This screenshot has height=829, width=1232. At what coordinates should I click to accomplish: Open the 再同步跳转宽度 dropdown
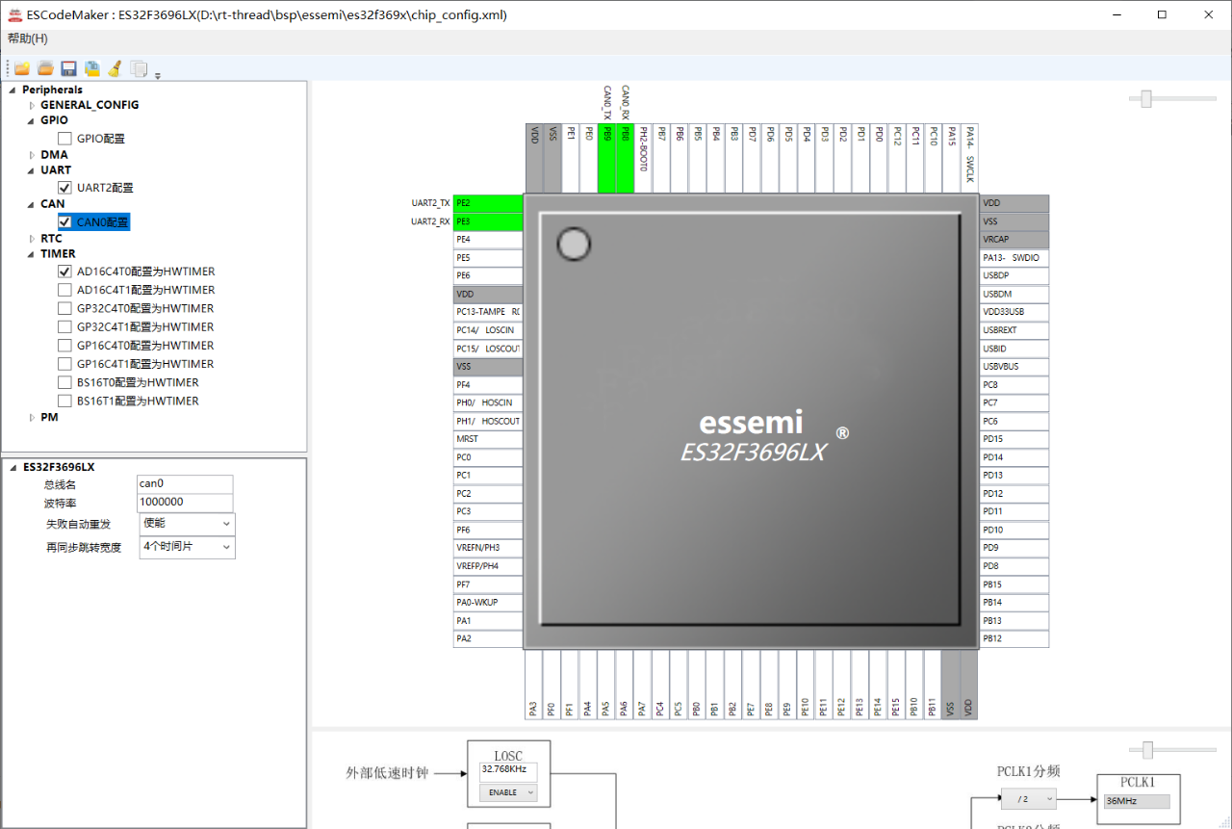pos(187,547)
